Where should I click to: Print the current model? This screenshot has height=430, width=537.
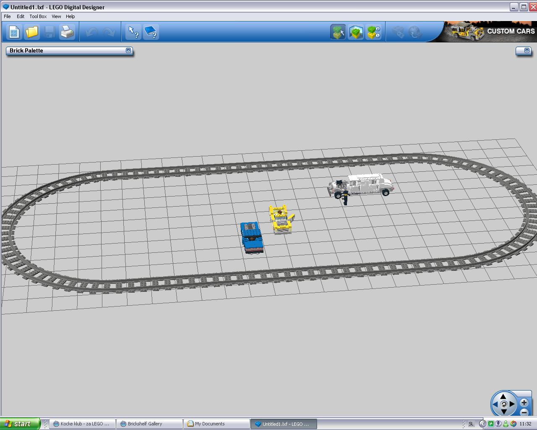point(67,32)
